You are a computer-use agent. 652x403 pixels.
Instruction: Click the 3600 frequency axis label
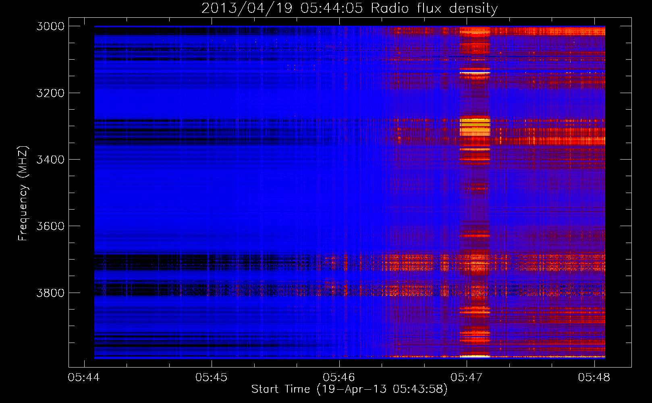coord(50,226)
